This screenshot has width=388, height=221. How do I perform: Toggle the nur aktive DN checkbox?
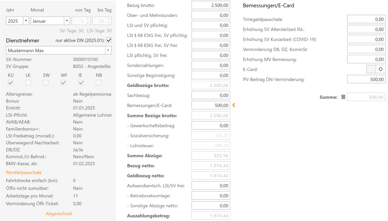109,40
